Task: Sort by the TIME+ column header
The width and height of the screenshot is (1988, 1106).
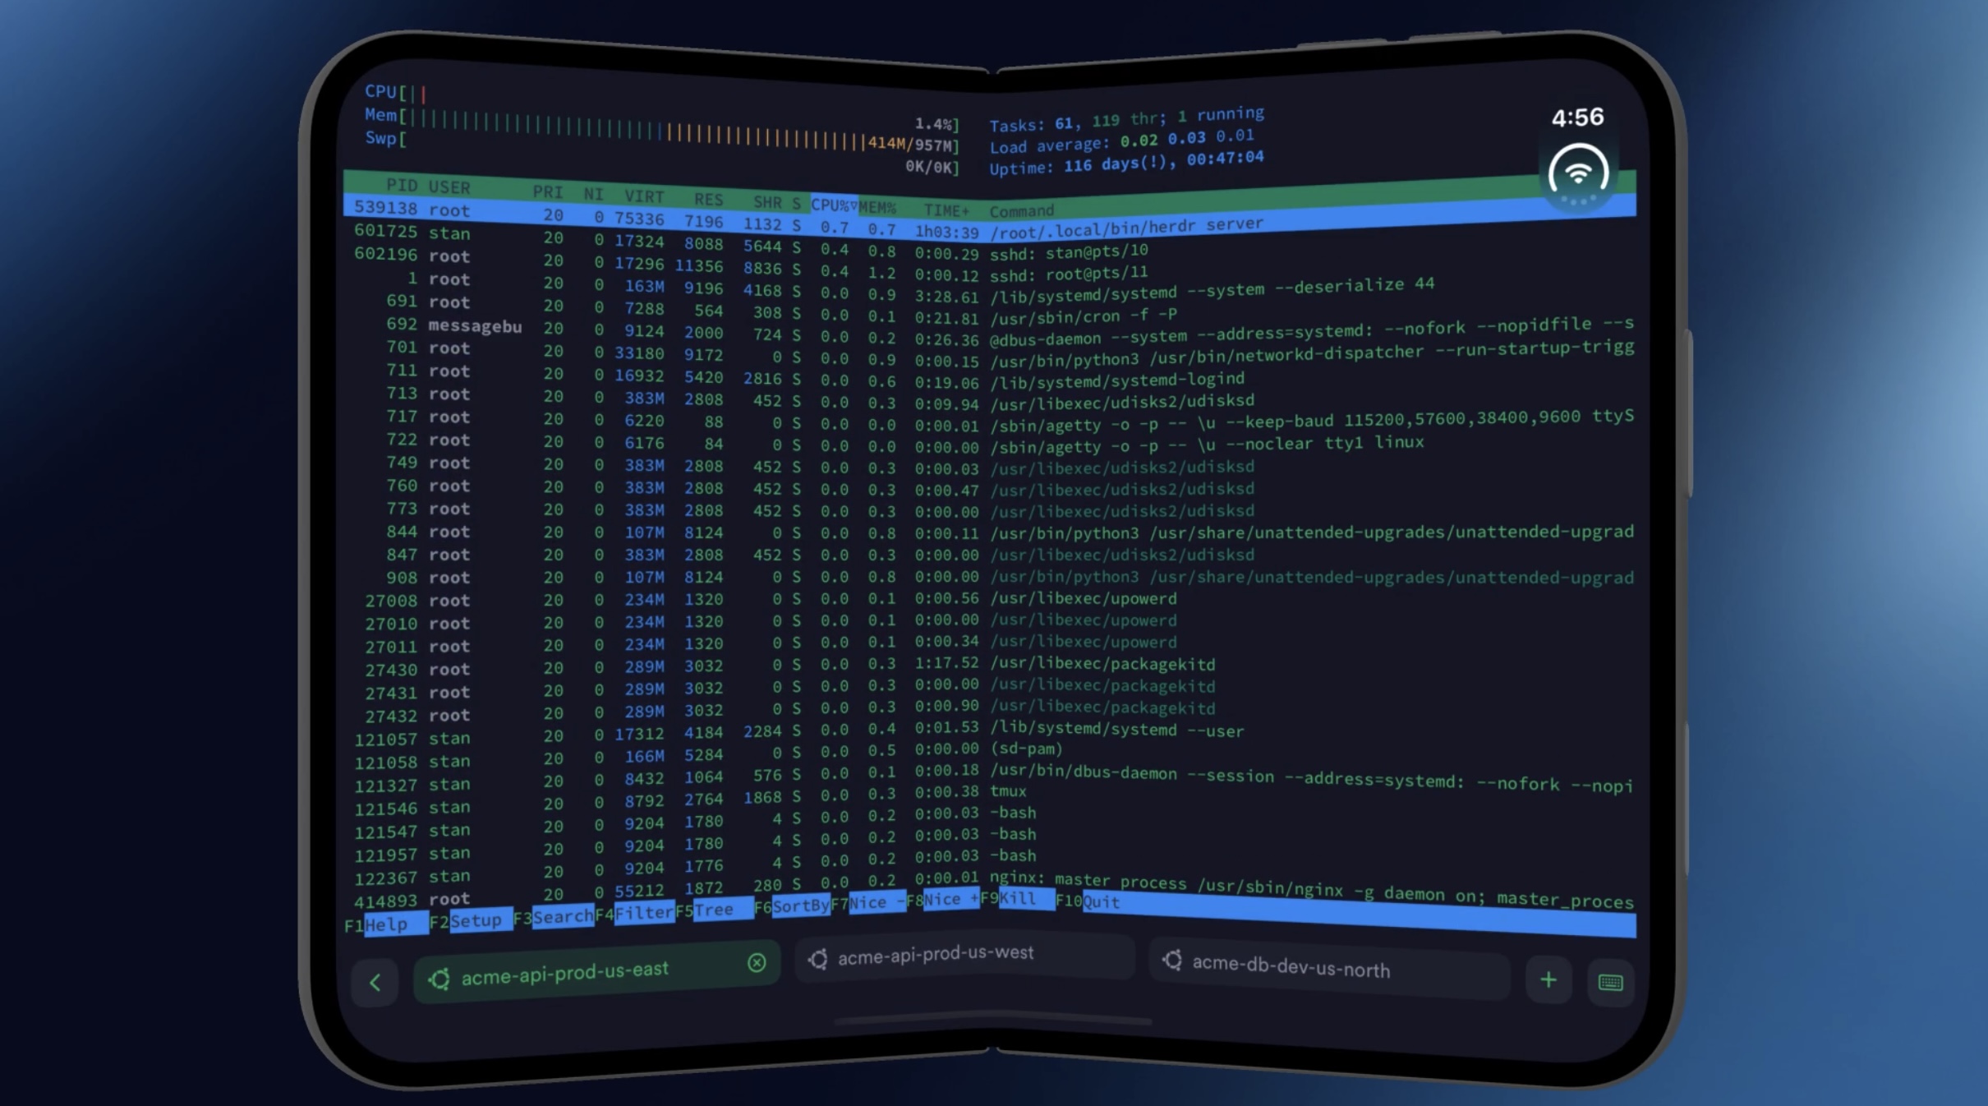Action: click(946, 210)
